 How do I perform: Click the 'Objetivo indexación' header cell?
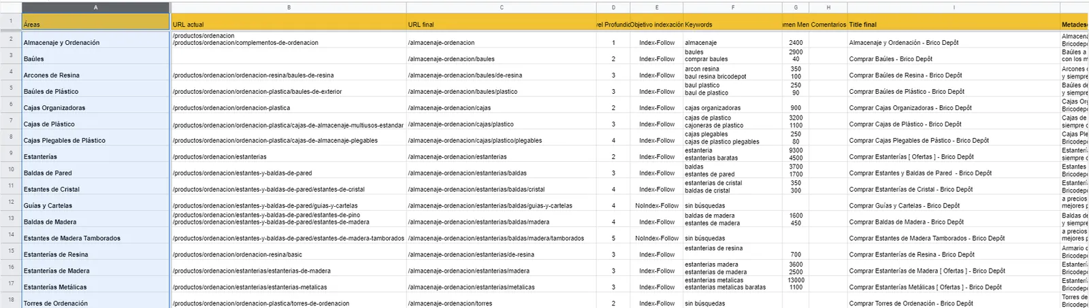tap(657, 22)
